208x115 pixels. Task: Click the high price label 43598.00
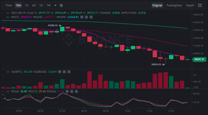pyautogui.click(x=53, y=25)
